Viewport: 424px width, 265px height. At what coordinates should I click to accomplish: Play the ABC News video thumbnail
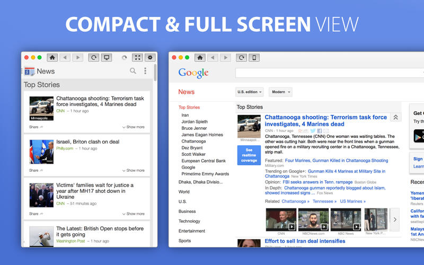(346, 219)
